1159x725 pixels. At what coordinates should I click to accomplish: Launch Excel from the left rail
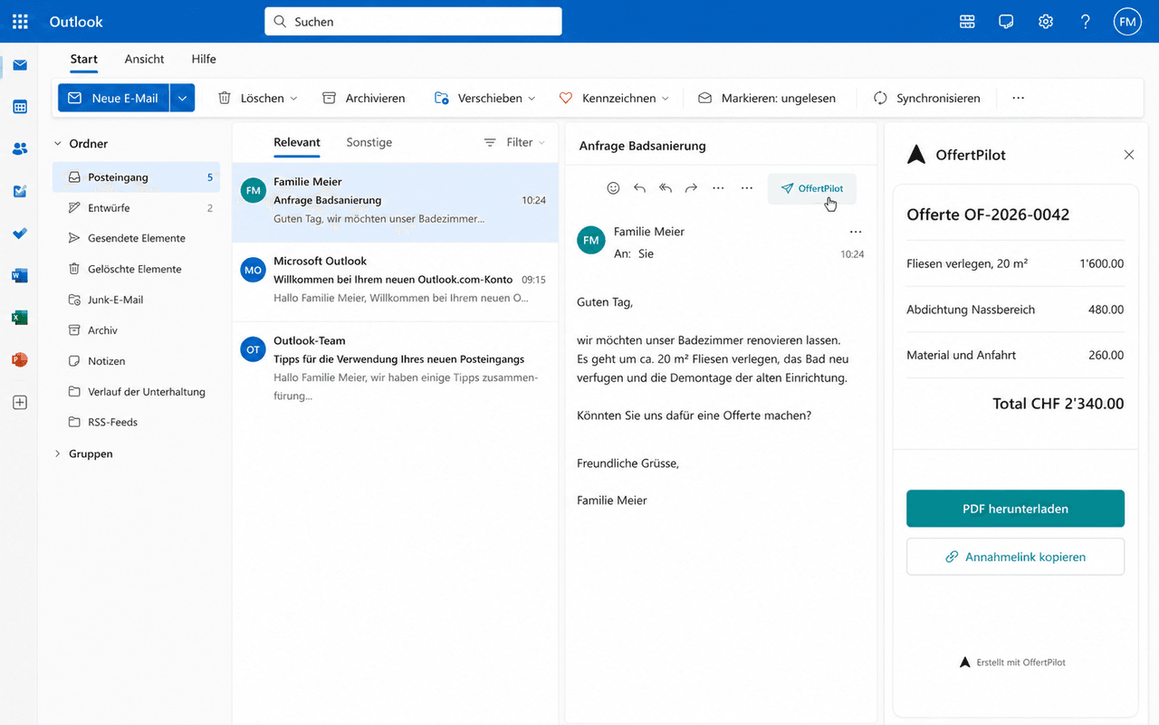(x=20, y=318)
